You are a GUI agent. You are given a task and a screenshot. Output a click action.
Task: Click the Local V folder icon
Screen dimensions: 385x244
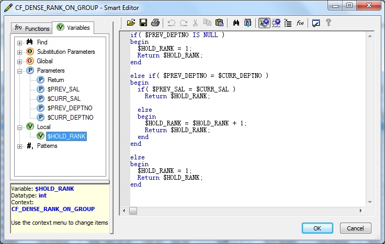pyautogui.click(x=30, y=126)
